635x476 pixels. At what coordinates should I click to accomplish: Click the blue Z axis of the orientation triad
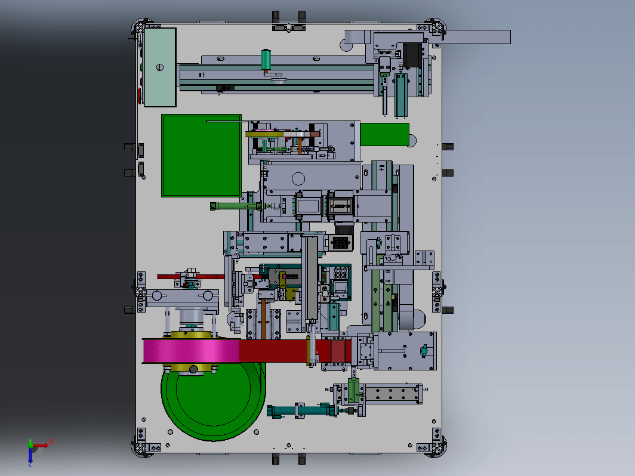coord(30,455)
